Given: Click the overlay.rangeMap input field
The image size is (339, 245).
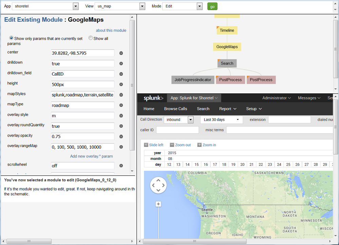Looking at the screenshot, I should click(x=82, y=147).
